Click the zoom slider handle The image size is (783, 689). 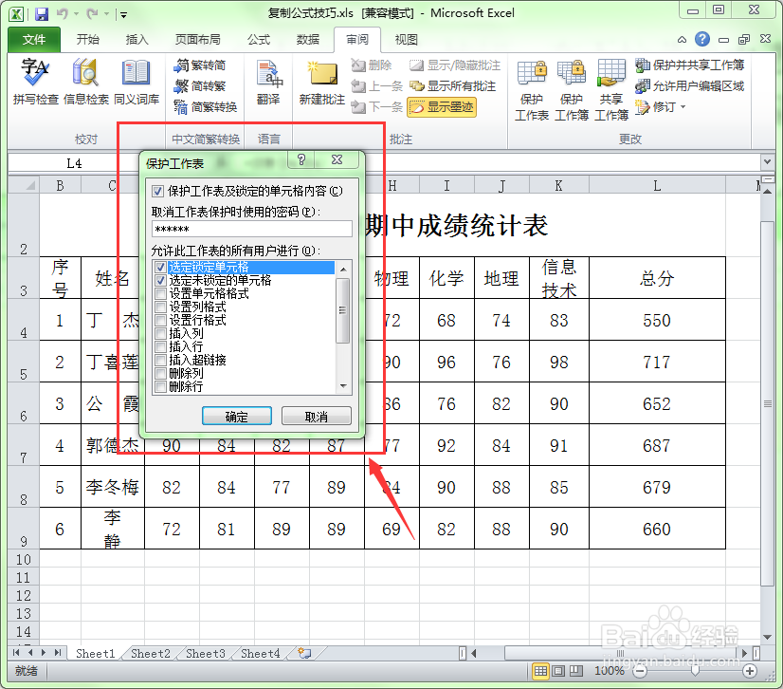click(x=695, y=671)
